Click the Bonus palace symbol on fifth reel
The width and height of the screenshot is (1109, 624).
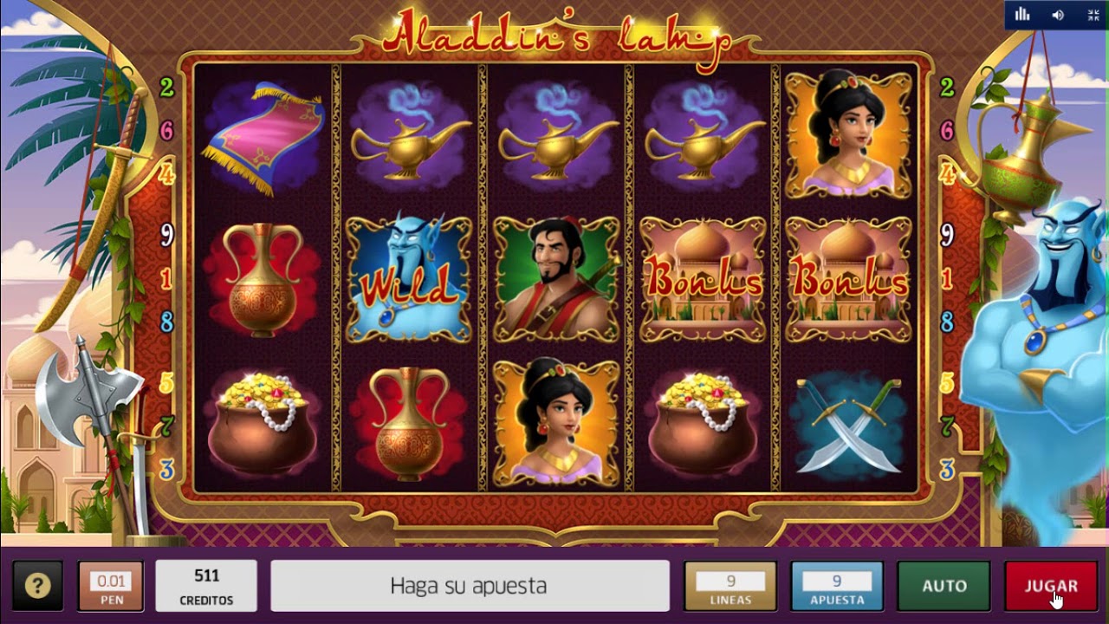[x=849, y=279]
